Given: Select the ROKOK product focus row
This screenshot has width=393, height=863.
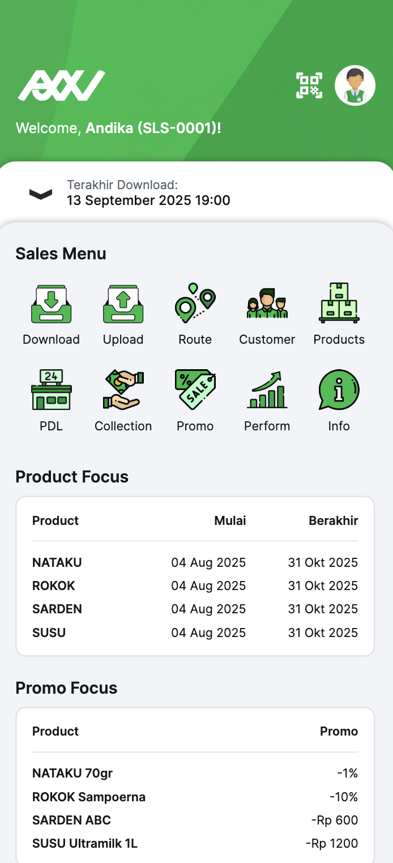Looking at the screenshot, I should [195, 586].
